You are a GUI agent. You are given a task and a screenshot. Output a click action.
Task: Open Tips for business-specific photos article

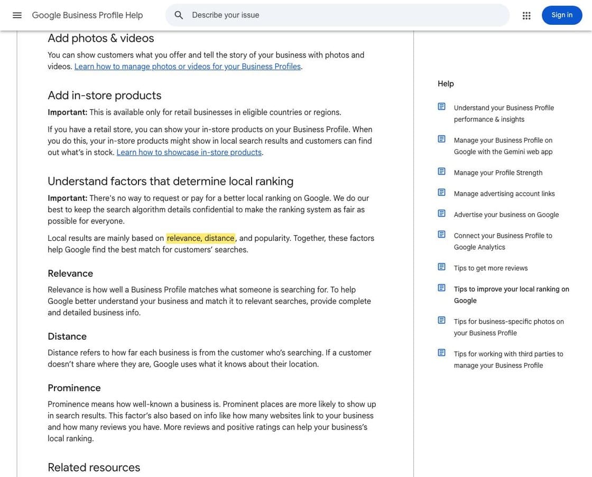(508, 327)
